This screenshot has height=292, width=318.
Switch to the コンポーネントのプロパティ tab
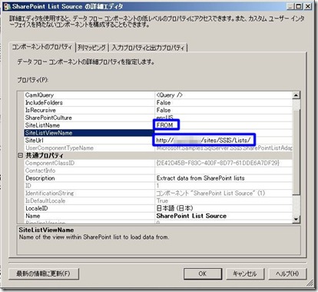(x=42, y=48)
